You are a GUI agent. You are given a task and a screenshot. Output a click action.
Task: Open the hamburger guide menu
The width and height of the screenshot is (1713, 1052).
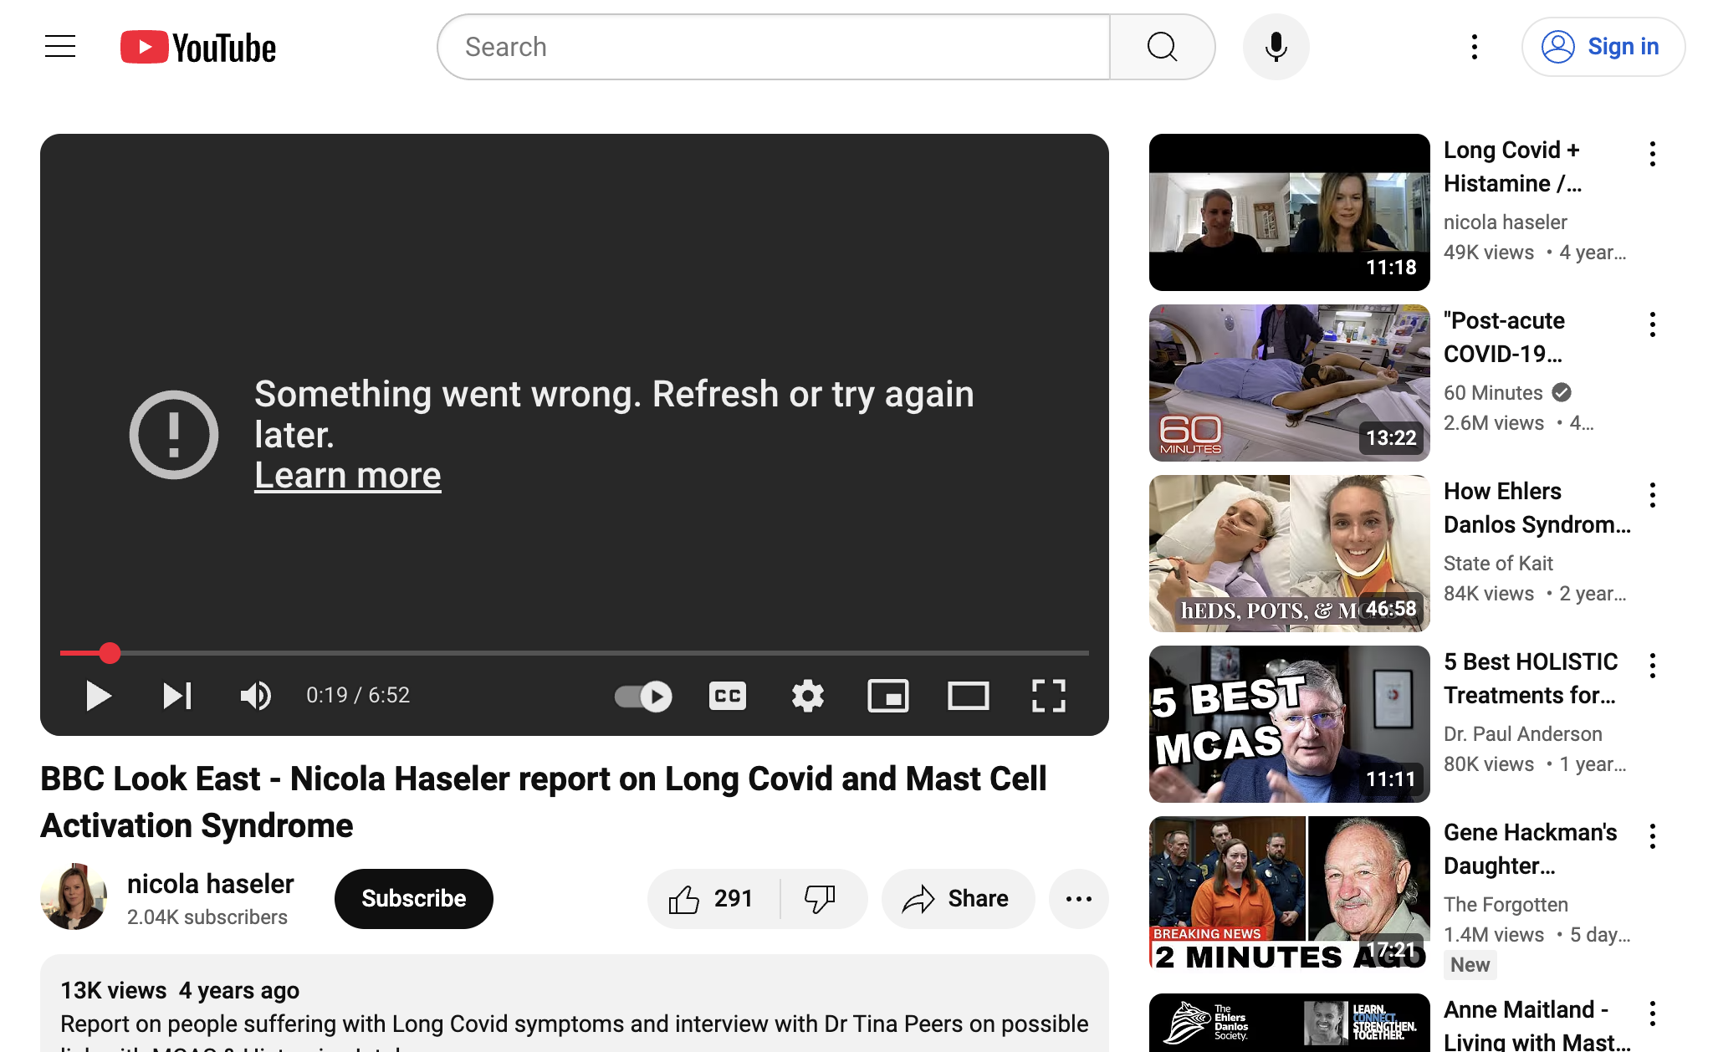point(60,47)
